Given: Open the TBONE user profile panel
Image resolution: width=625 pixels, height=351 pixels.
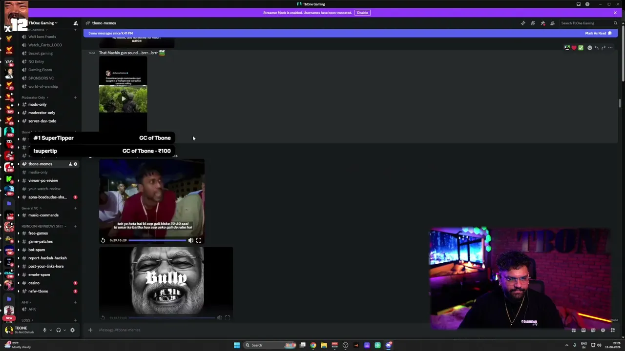Looking at the screenshot, I should tap(21, 330).
